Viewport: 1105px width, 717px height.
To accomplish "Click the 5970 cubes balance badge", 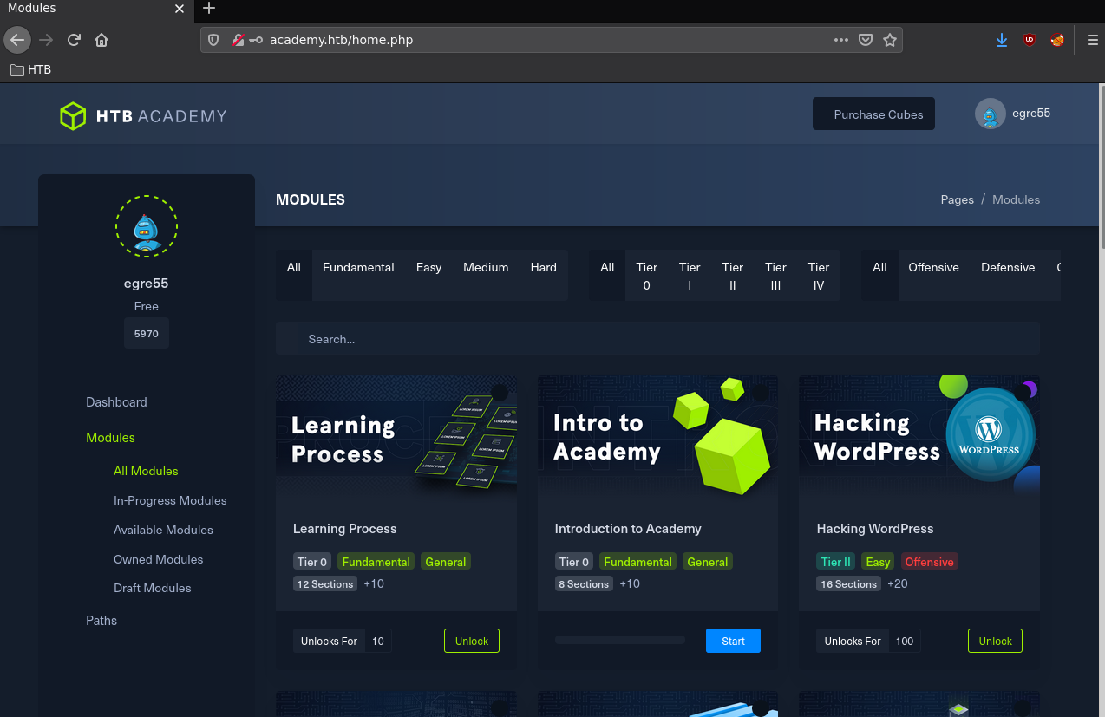I will point(147,333).
